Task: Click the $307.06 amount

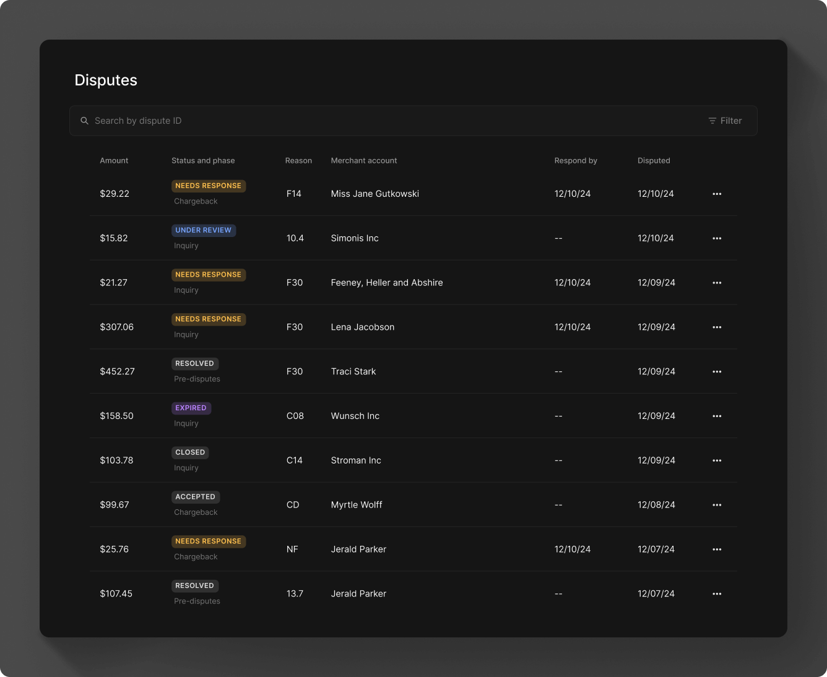Action: point(117,327)
